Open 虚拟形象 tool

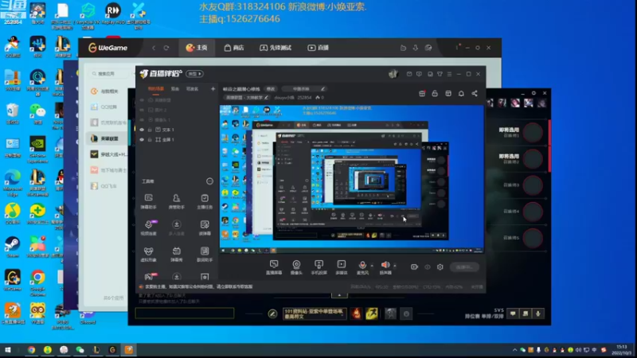(148, 255)
